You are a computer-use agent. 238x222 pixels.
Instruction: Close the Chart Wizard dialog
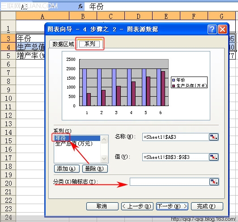click(222, 29)
